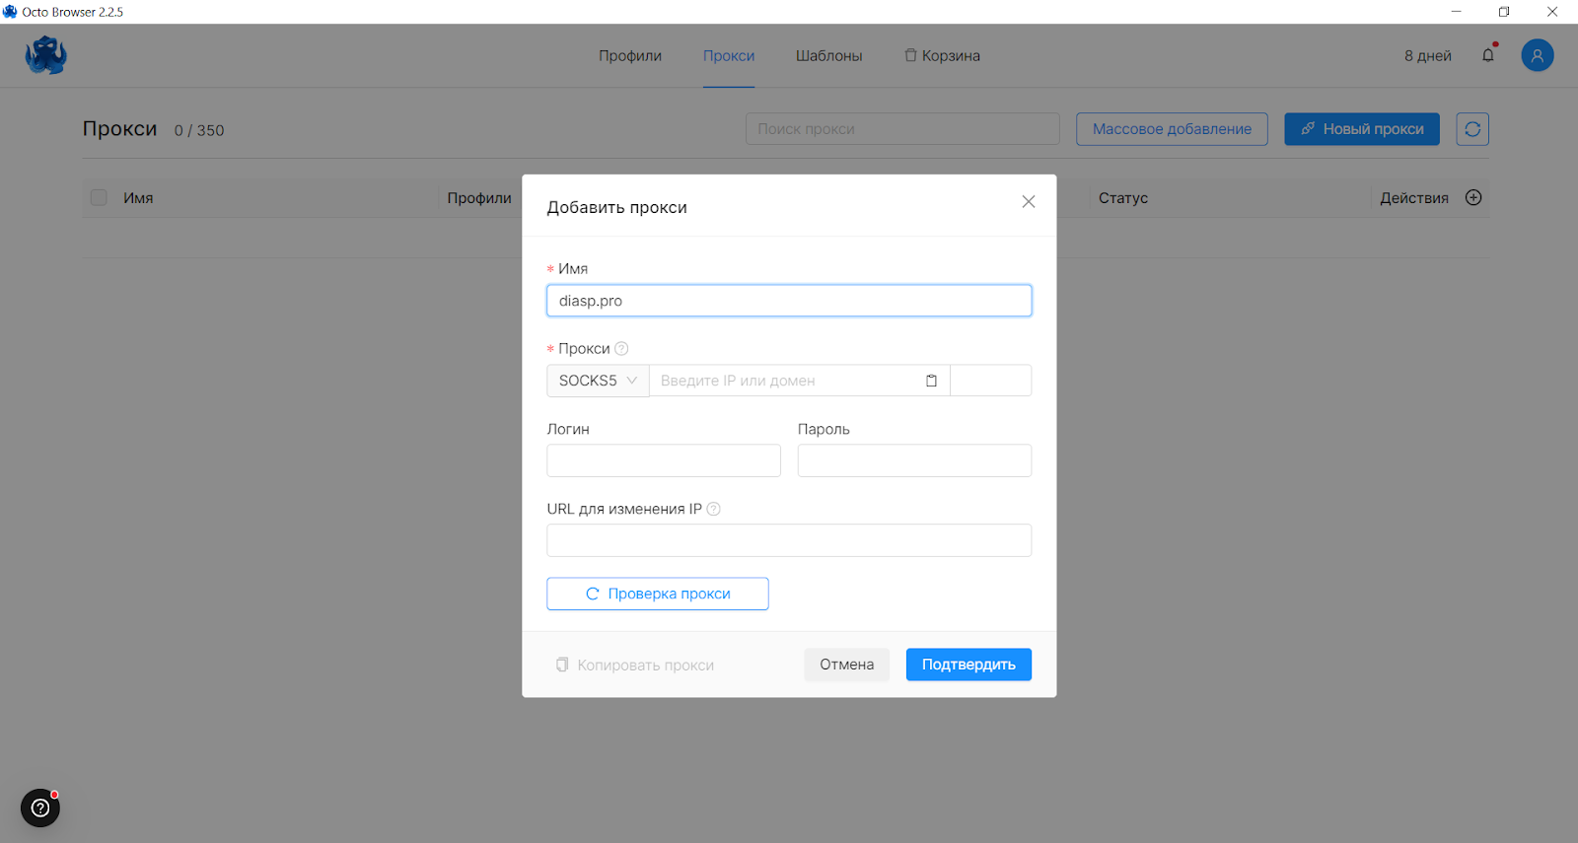The height and width of the screenshot is (843, 1578).
Task: Click the Проверка прокси button
Action: (x=658, y=594)
